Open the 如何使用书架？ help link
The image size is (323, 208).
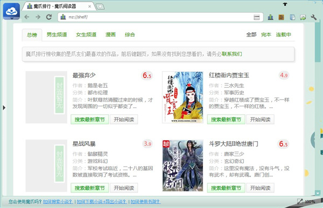[x=146, y=202]
